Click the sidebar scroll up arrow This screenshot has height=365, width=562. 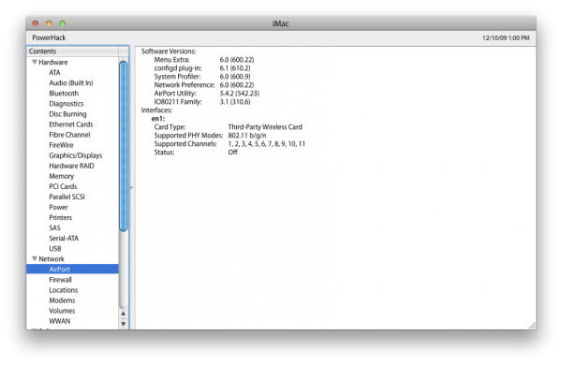point(124,314)
